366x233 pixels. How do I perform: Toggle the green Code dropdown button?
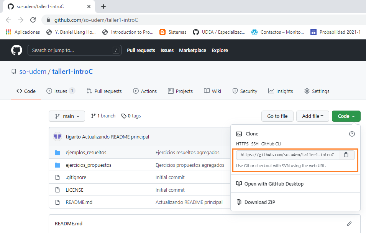(346, 116)
